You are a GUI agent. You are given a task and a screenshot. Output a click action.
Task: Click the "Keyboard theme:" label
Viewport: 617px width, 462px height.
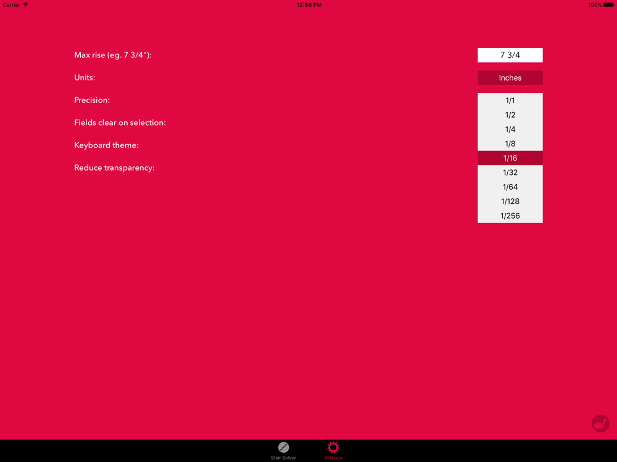click(x=106, y=145)
